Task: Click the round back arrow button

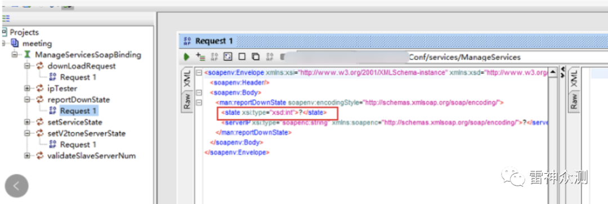Action: click(16, 186)
